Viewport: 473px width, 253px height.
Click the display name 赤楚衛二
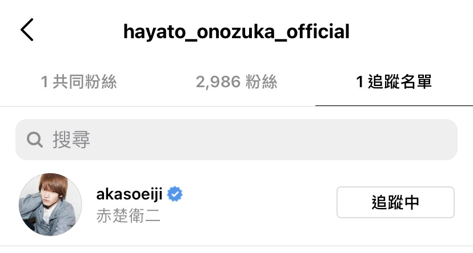click(x=128, y=216)
